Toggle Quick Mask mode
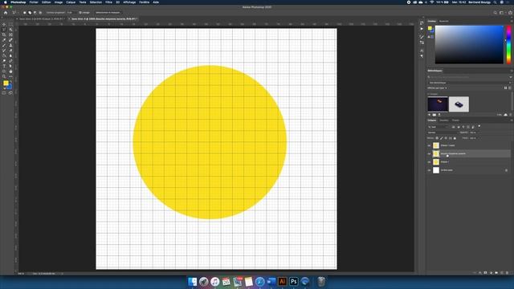The image size is (514, 289). 4,93
